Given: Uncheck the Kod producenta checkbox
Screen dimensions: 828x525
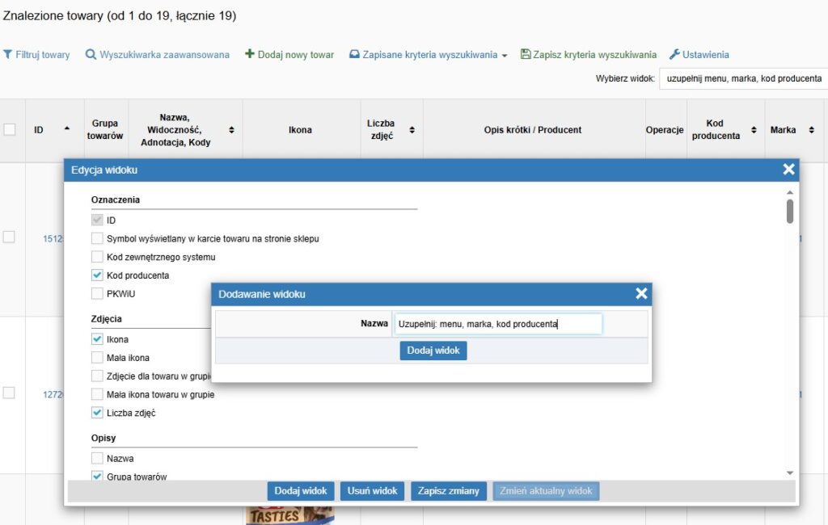Looking at the screenshot, I should 98,275.
